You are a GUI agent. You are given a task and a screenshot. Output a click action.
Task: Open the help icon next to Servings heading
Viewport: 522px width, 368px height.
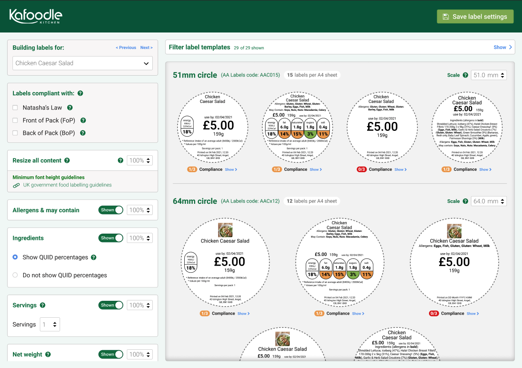pos(44,305)
